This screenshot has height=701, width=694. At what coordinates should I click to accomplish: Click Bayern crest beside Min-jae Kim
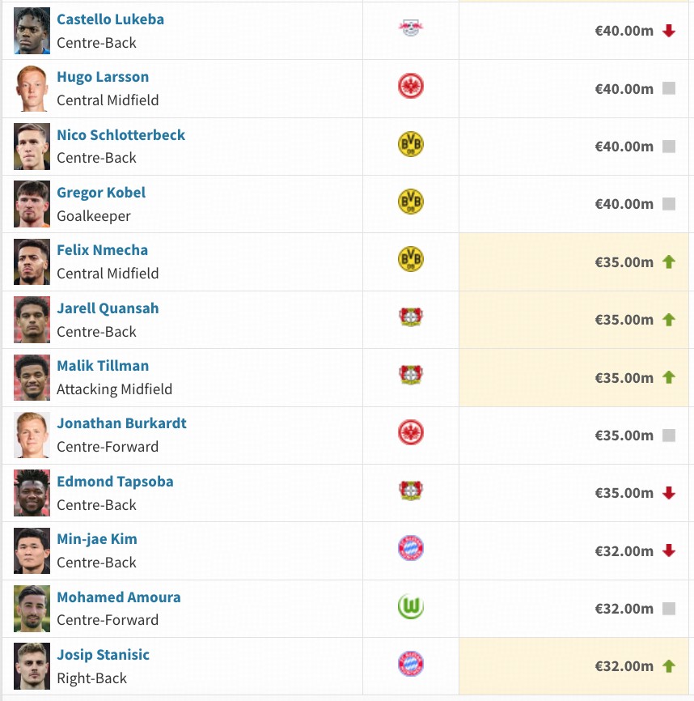point(411,549)
